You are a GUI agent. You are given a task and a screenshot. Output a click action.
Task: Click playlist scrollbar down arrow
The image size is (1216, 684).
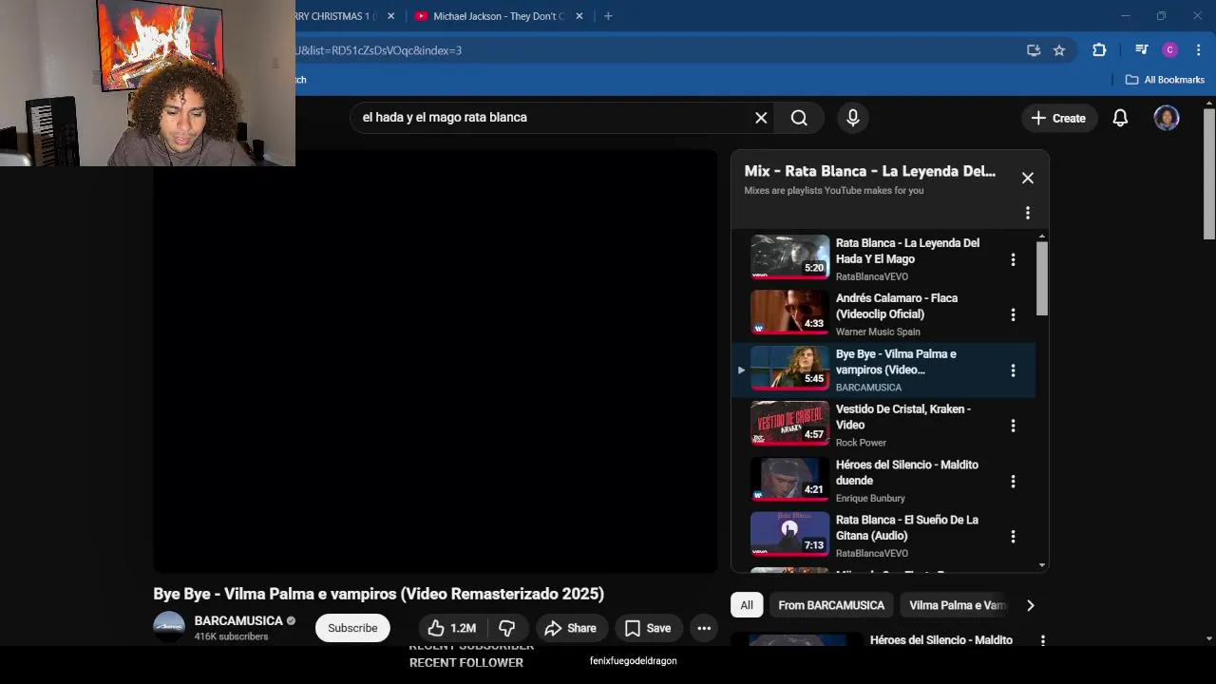[1042, 565]
